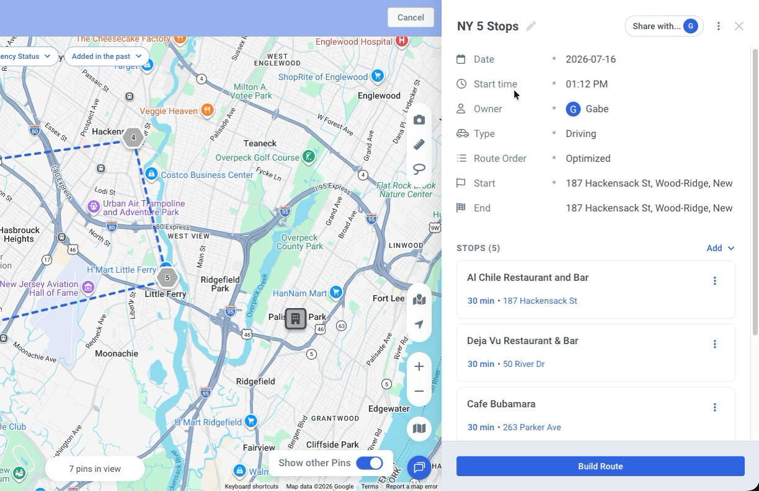Open the Share with button

tap(664, 26)
